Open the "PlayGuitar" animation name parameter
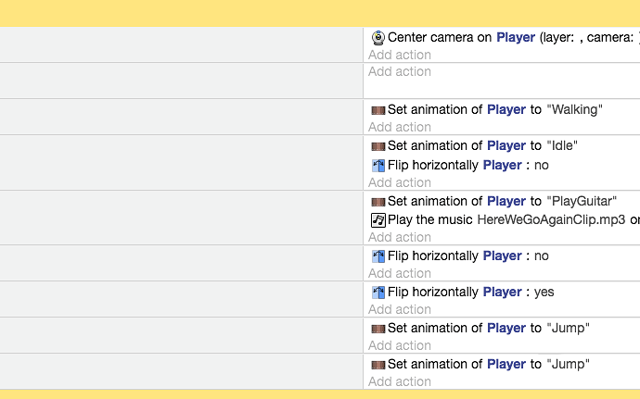The image size is (640, 399). click(582, 201)
